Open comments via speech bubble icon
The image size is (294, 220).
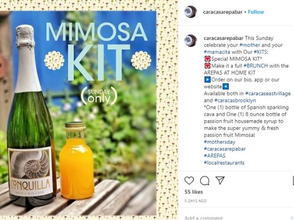(204, 180)
